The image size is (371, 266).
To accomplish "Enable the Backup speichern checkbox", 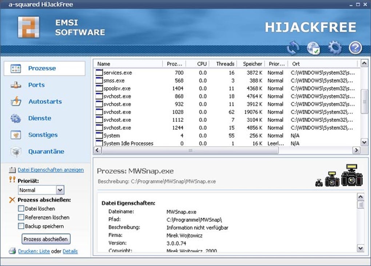I will point(21,226).
